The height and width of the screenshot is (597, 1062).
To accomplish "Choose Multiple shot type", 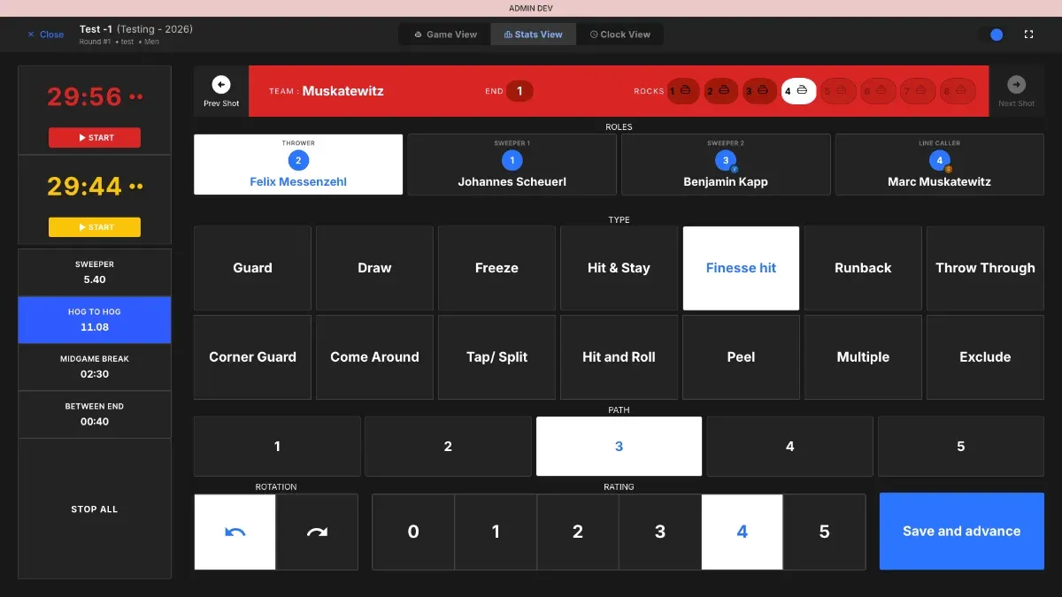I will tap(863, 357).
